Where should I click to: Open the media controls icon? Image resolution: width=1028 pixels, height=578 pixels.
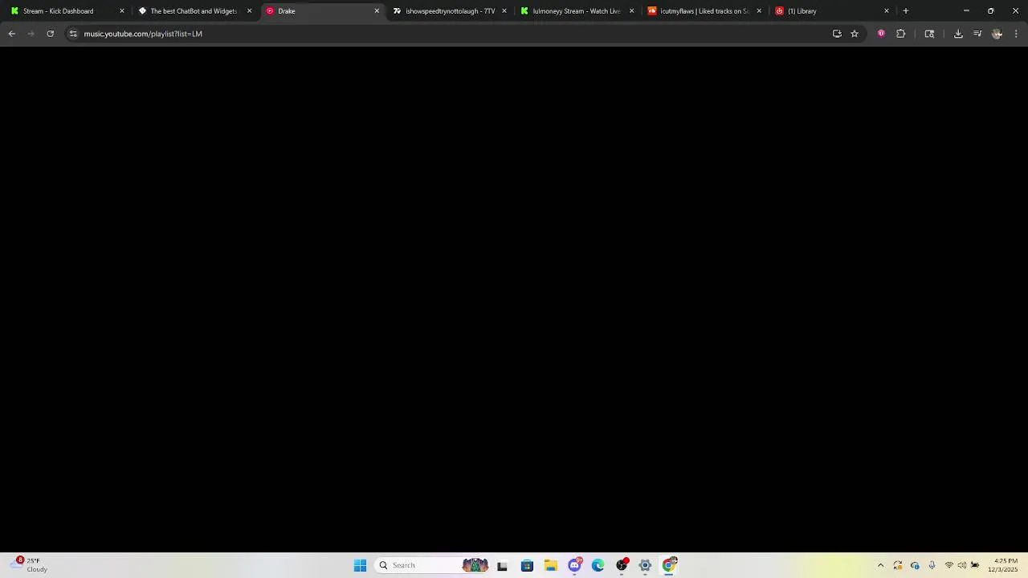coord(977,34)
